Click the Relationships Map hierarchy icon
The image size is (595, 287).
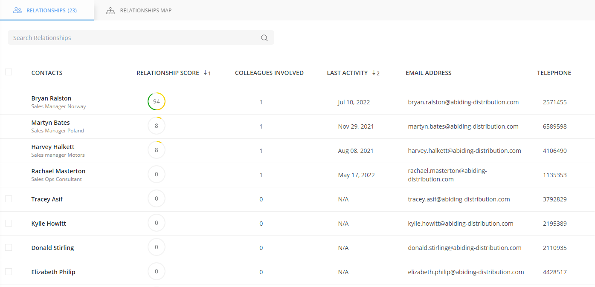coord(110,11)
